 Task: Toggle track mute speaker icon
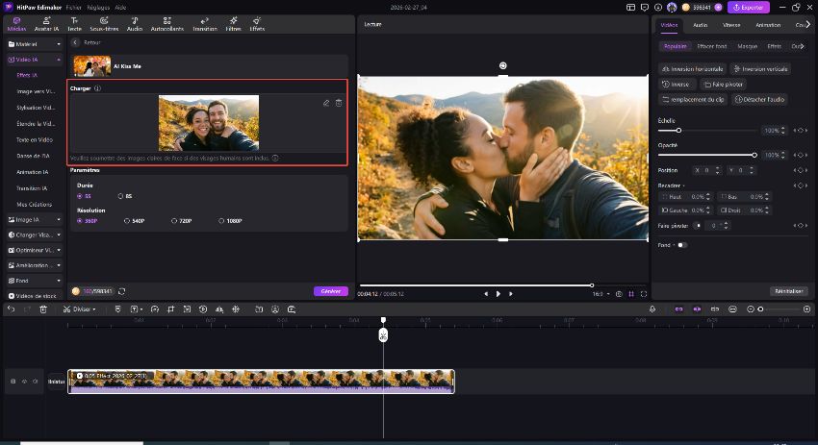(36, 382)
